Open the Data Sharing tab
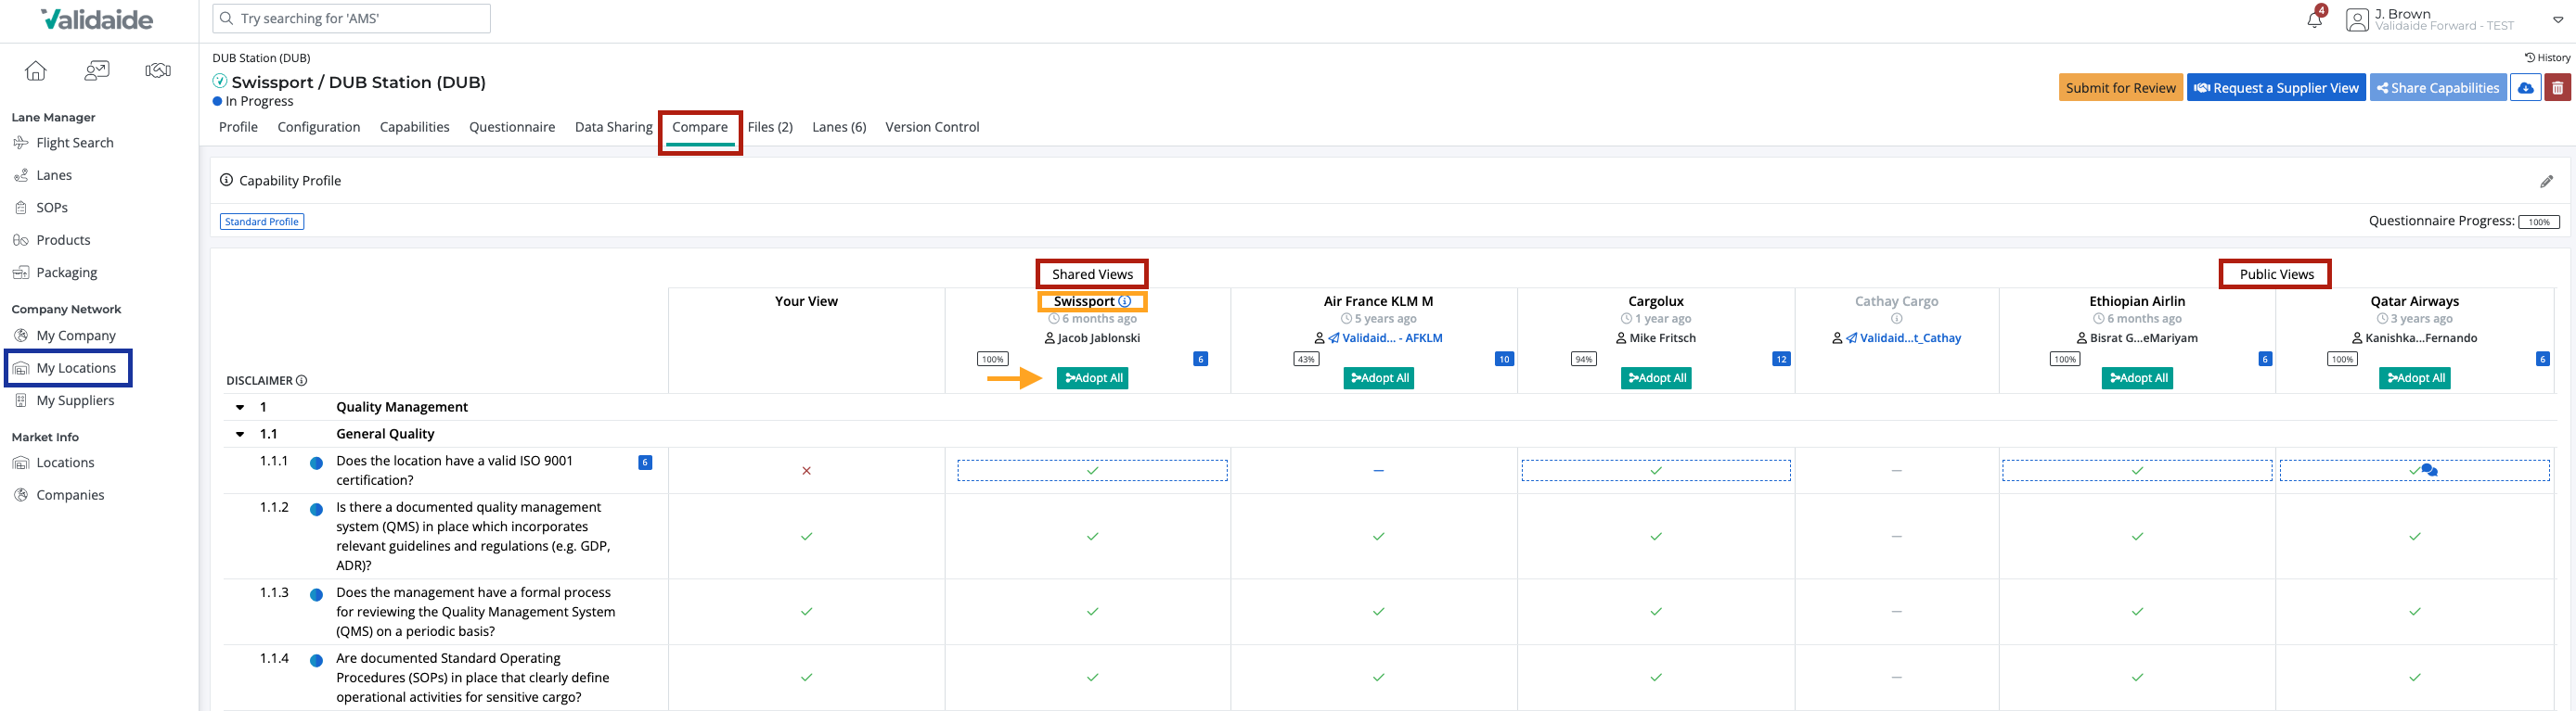The height and width of the screenshot is (711, 2576). click(x=614, y=127)
